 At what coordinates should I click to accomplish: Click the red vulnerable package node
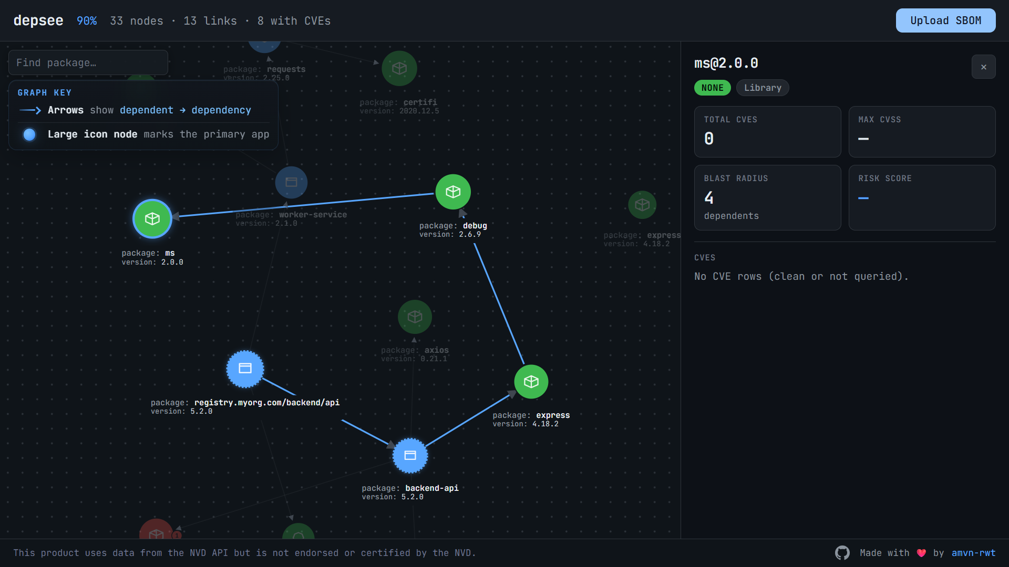156,531
